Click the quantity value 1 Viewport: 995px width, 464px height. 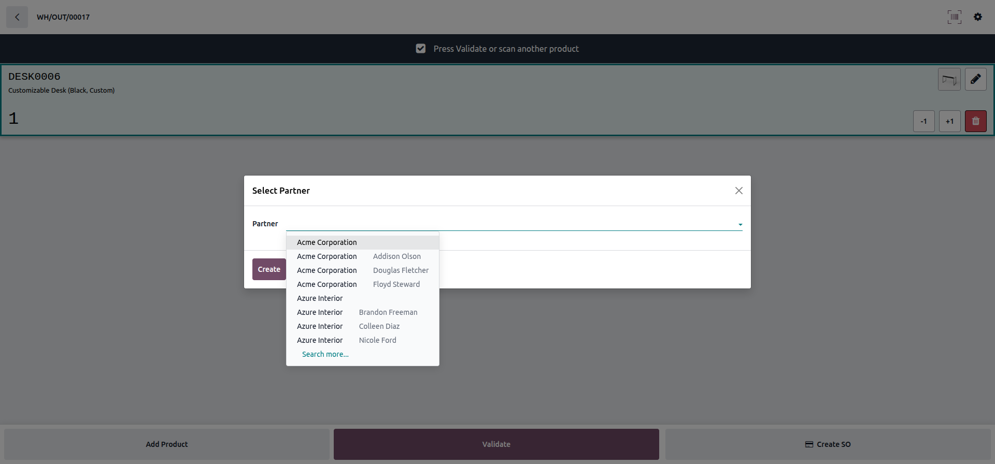(x=13, y=119)
